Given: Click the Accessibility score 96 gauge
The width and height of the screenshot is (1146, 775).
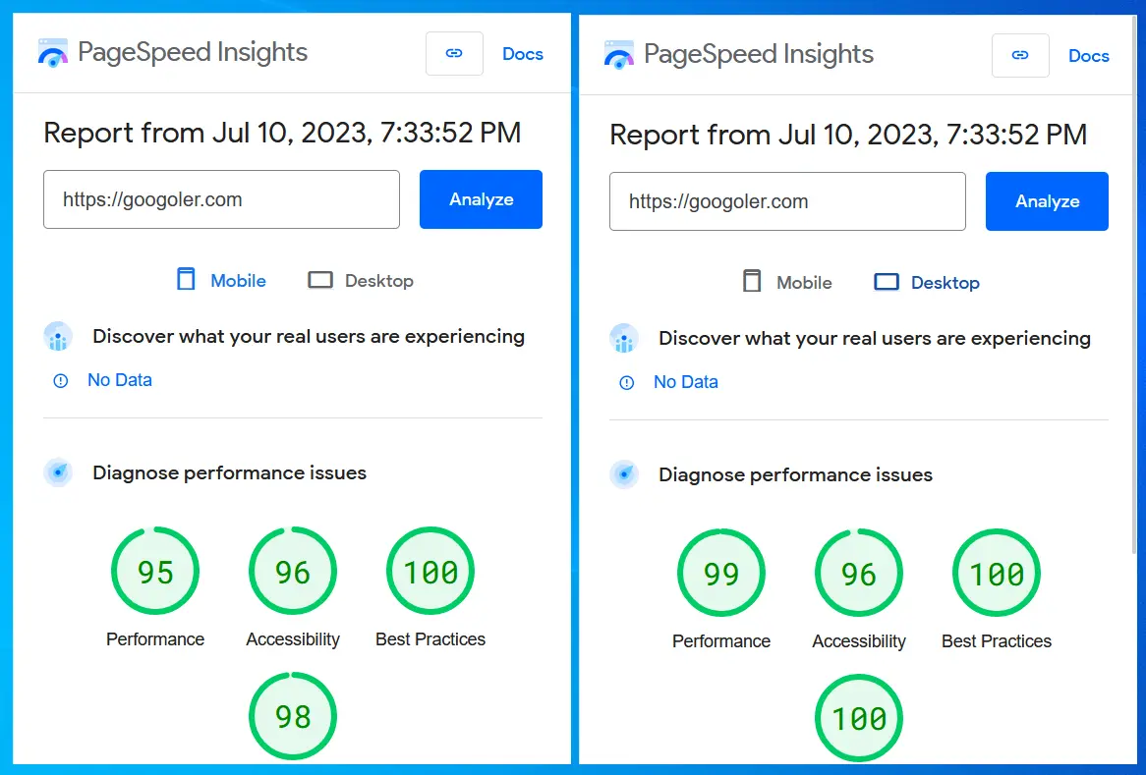Looking at the screenshot, I should pos(292,571).
